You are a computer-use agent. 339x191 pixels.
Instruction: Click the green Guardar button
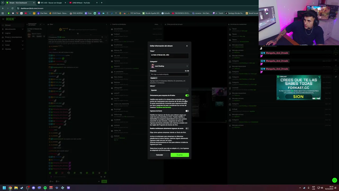coord(180,155)
